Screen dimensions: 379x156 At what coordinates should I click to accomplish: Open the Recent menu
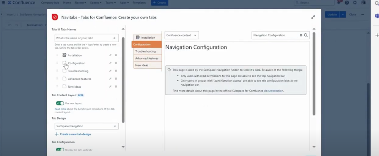click(80, 3)
